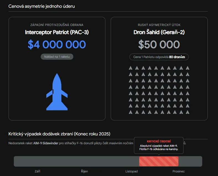Select the 'Interceptor Patriot (PAC-3)' title

tap(57, 32)
